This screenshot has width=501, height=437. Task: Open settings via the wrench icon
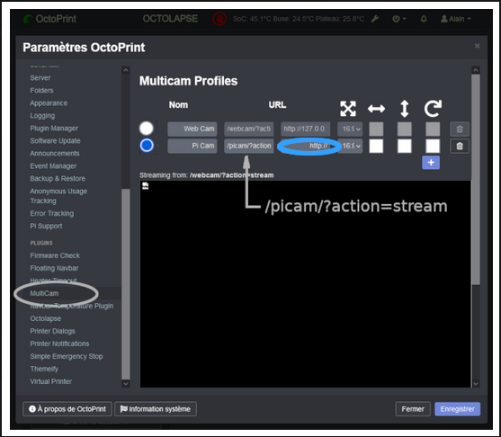click(x=375, y=19)
